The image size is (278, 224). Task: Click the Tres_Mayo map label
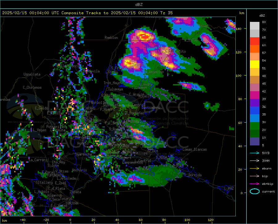pyautogui.click(x=112, y=83)
